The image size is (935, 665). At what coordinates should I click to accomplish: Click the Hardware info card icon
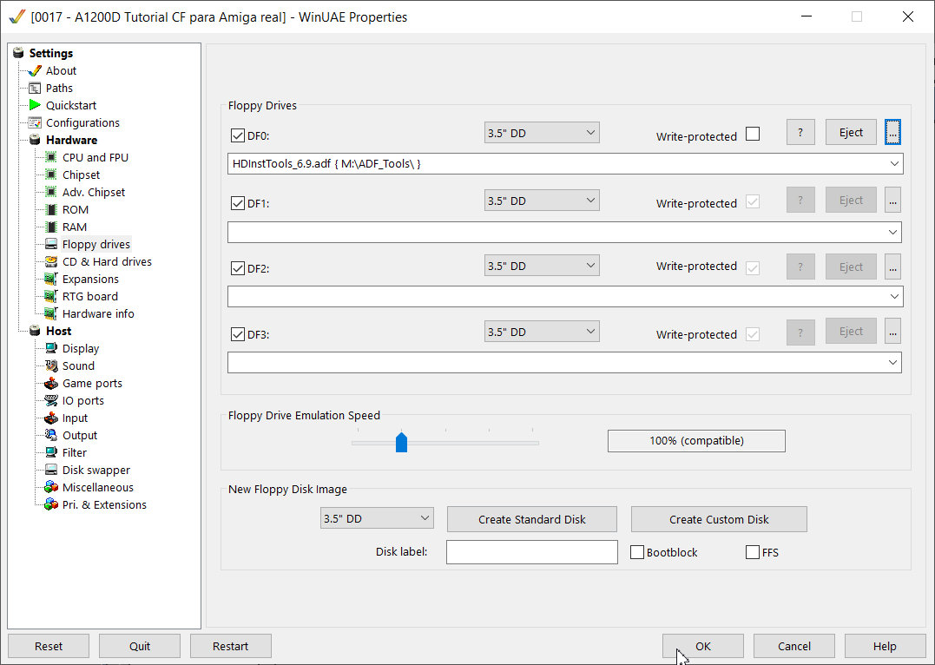click(x=51, y=313)
